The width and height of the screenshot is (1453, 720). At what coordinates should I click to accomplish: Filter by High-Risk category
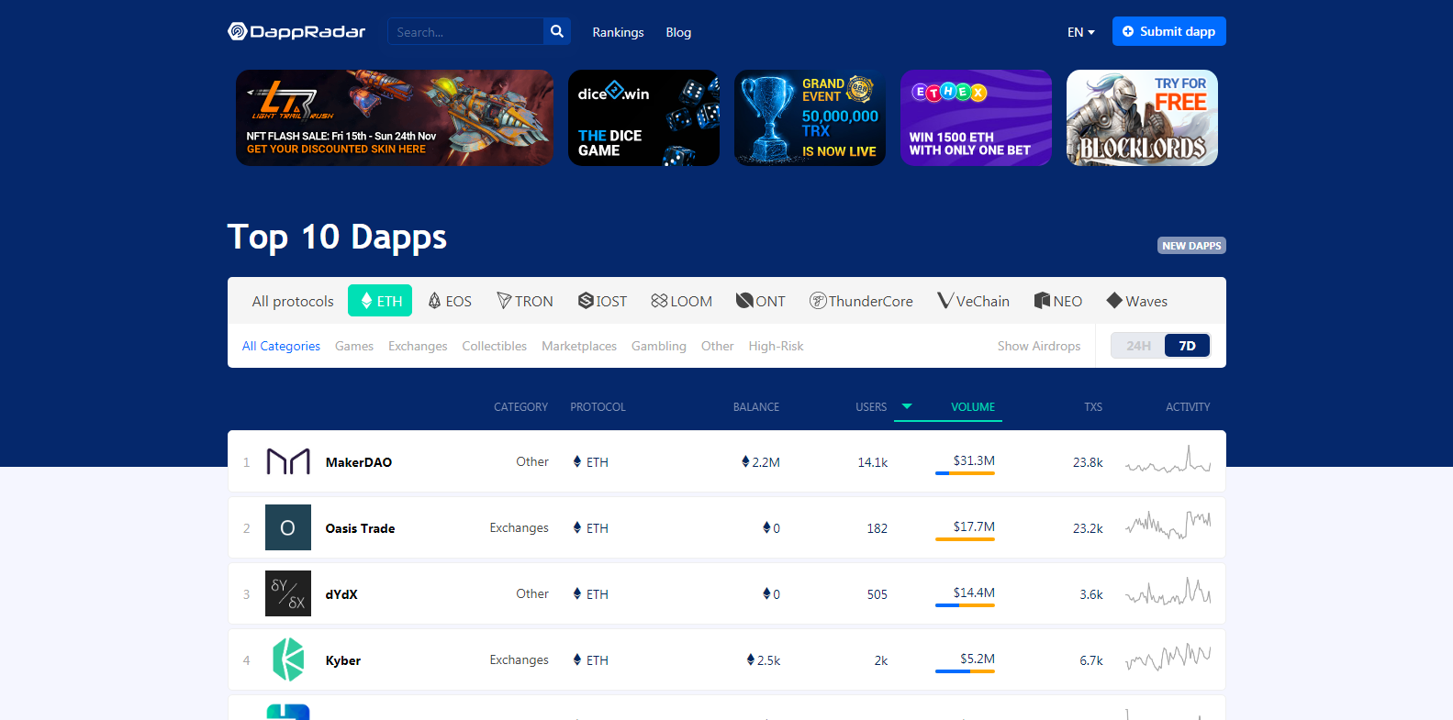click(x=776, y=346)
